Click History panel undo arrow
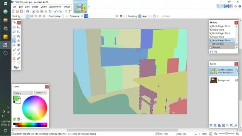 (211, 52)
